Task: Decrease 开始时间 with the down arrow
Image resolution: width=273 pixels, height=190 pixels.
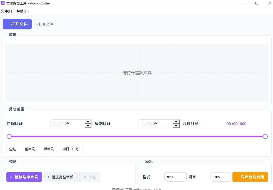Action: coord(88,126)
